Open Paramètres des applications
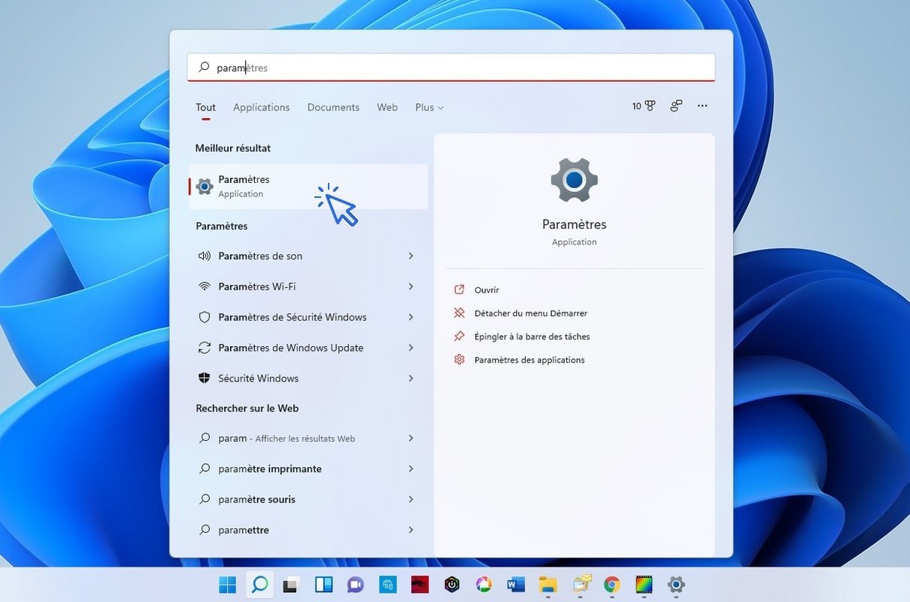This screenshot has height=602, width=910. click(529, 360)
